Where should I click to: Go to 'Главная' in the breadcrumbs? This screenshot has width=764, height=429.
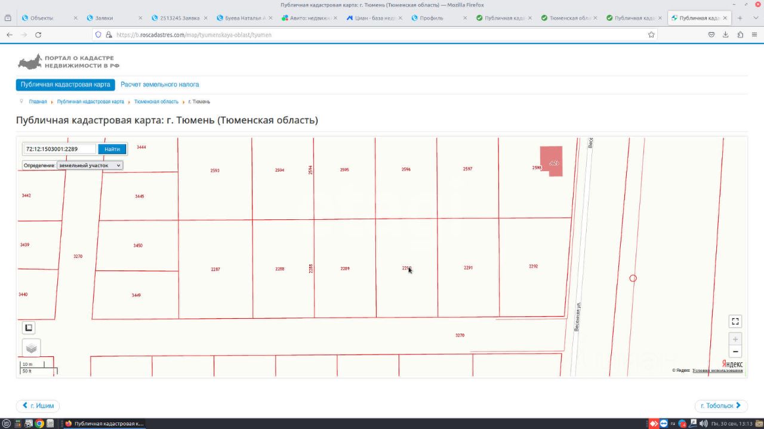pyautogui.click(x=38, y=102)
